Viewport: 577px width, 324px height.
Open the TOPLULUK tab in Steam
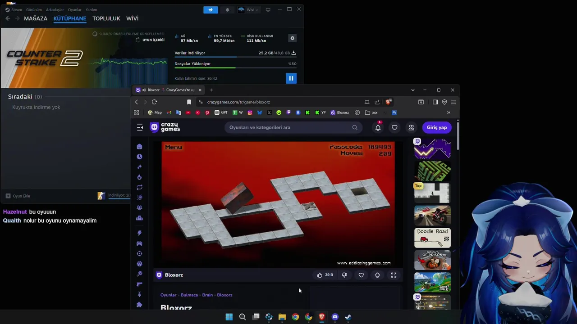(x=106, y=18)
